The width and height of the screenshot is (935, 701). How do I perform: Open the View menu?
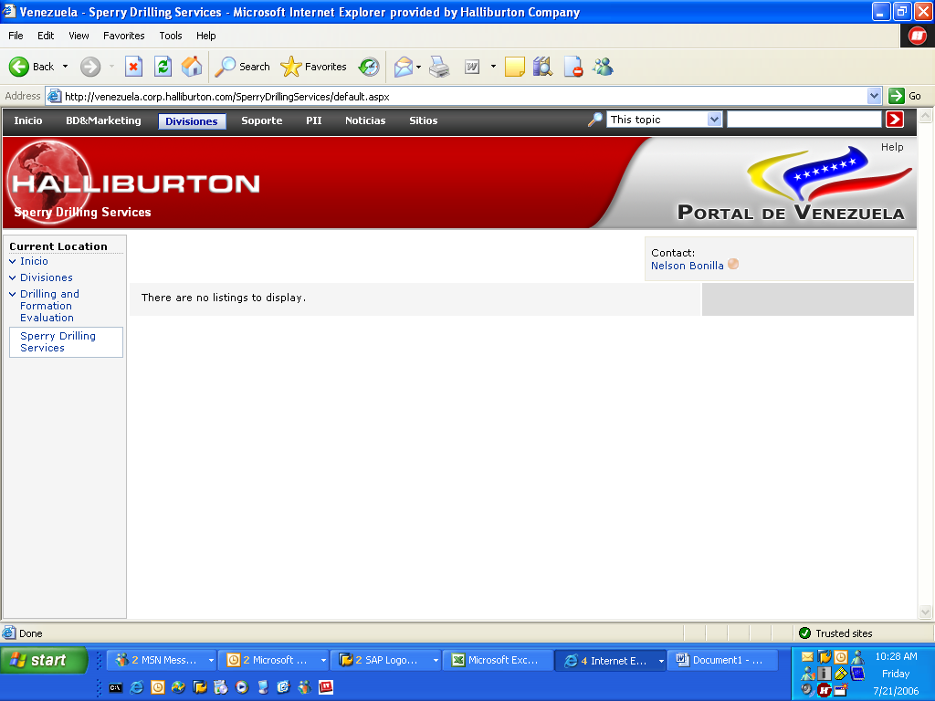tap(79, 36)
